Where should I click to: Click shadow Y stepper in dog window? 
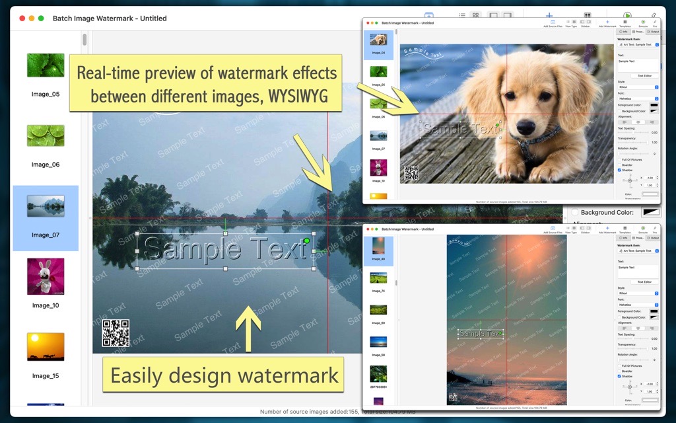[658, 185]
